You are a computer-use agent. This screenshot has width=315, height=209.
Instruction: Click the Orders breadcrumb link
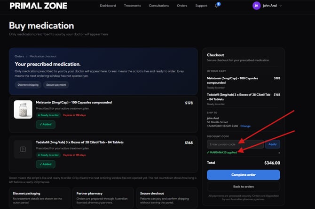pyautogui.click(x=19, y=56)
